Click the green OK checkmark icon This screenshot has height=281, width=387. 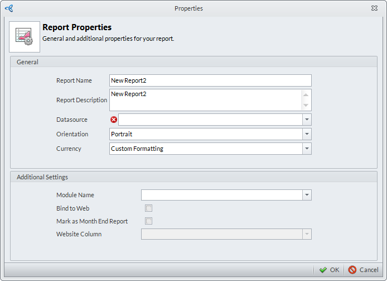click(x=323, y=270)
